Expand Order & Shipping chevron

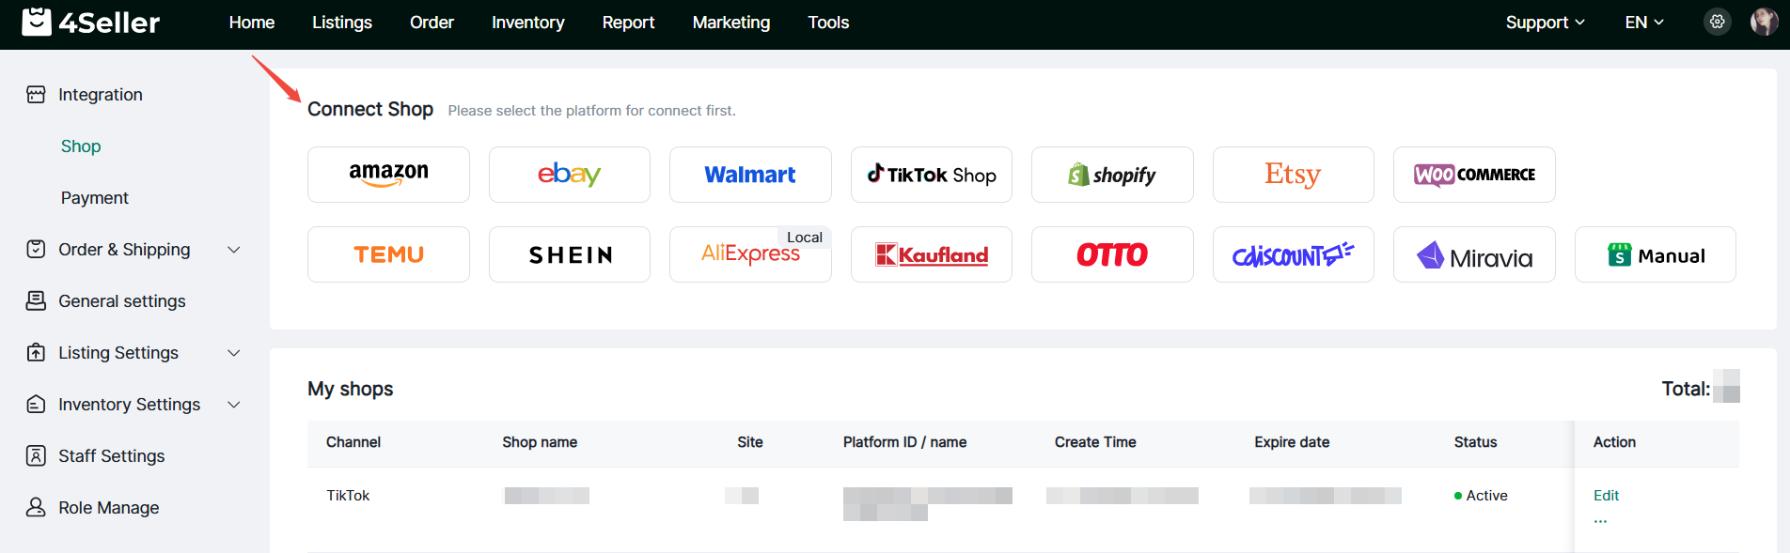[x=234, y=250]
